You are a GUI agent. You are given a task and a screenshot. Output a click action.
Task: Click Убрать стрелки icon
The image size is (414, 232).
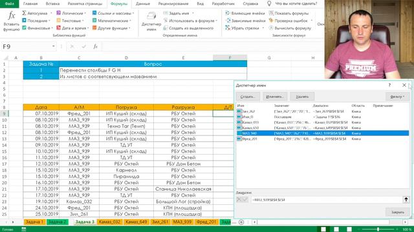(x=228, y=28)
